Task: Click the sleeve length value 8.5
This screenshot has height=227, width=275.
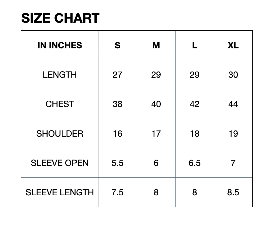Action: [233, 192]
